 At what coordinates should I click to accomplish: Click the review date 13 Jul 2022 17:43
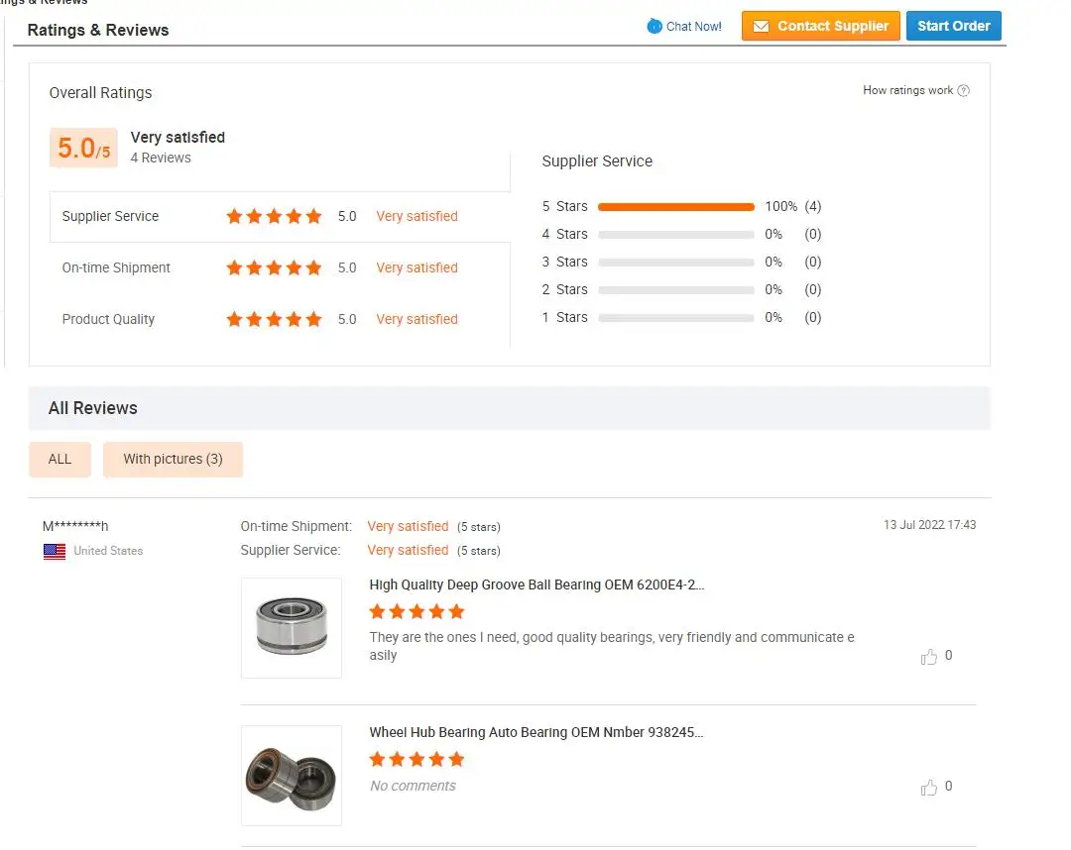coord(929,525)
